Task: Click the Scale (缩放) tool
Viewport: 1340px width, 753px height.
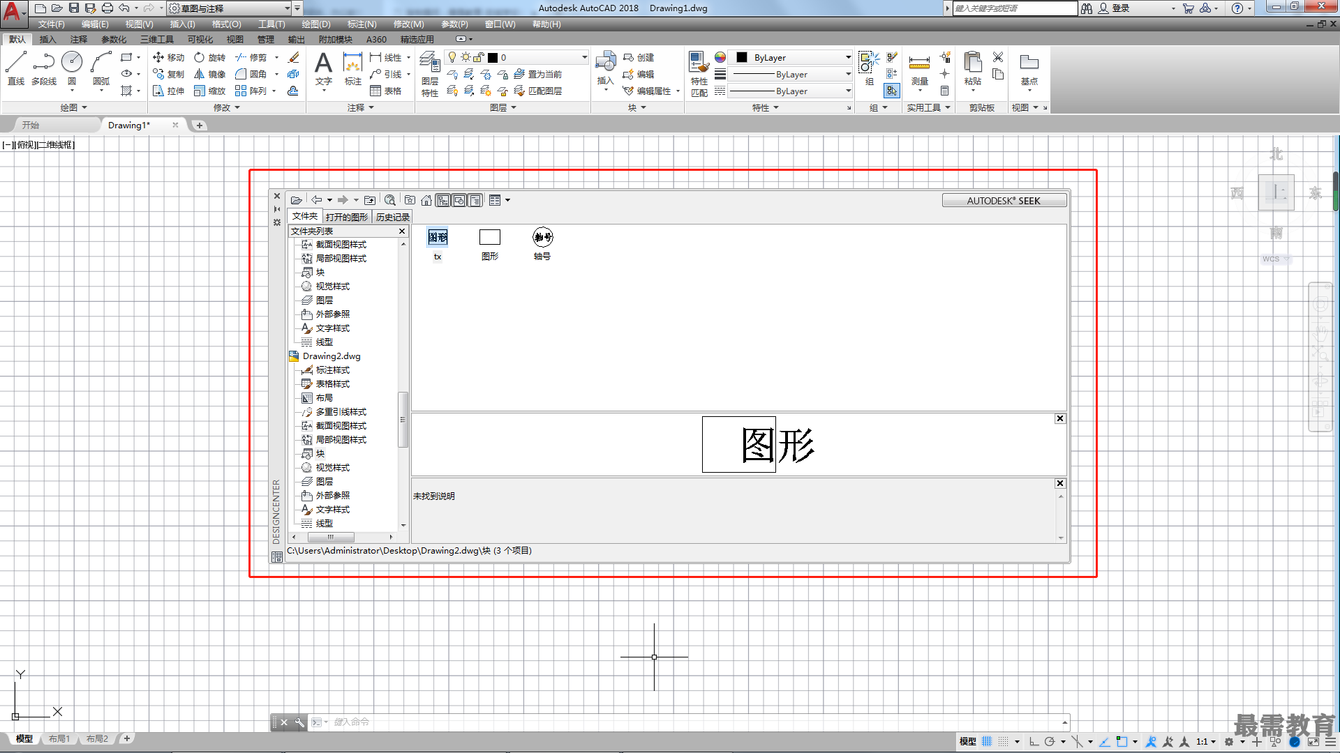Action: point(210,91)
